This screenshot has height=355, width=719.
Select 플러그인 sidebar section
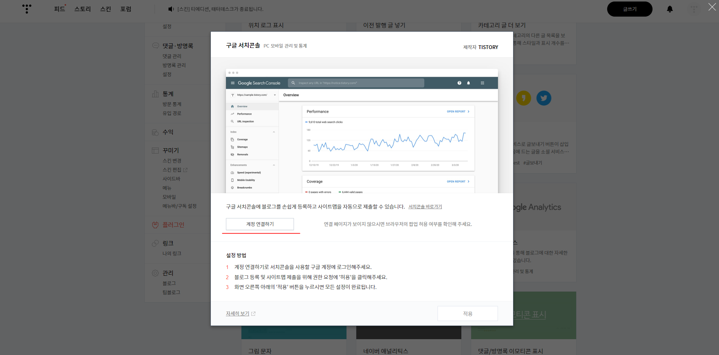173,225
